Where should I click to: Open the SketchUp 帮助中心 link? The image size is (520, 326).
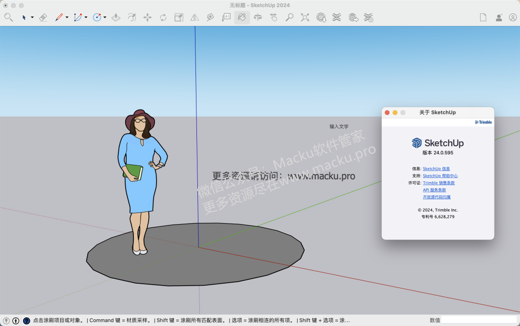(x=440, y=176)
